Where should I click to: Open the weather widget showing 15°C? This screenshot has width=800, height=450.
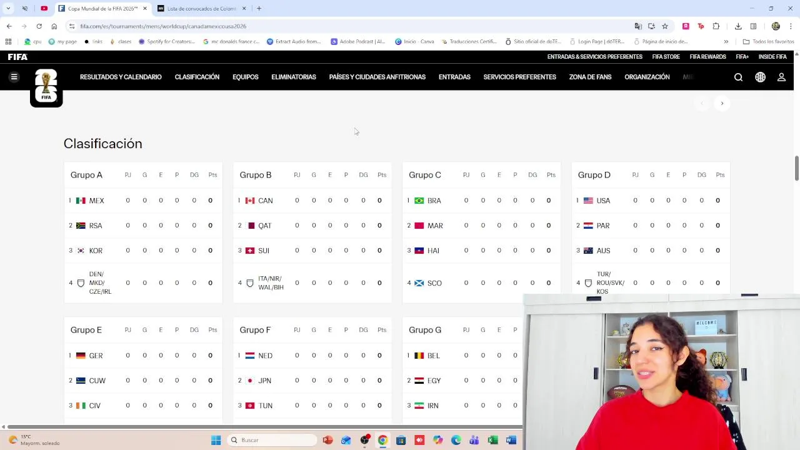pyautogui.click(x=34, y=440)
